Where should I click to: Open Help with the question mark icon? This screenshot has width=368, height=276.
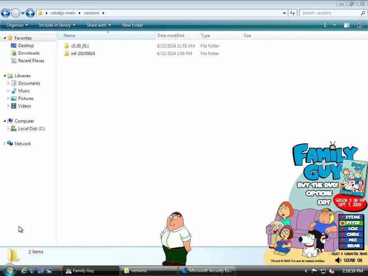click(x=359, y=25)
